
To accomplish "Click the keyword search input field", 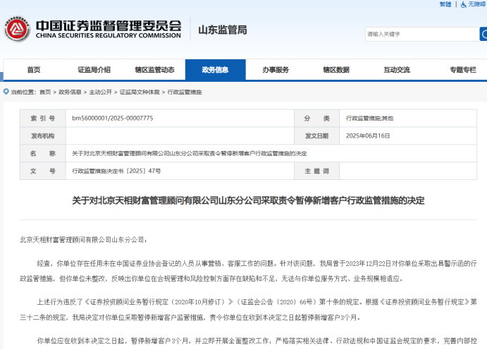I will tap(420, 34).
